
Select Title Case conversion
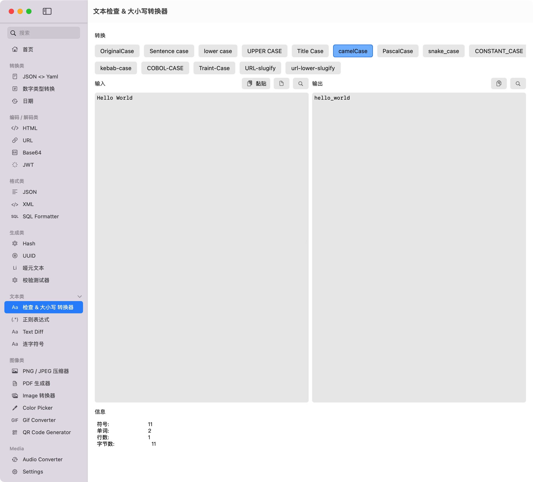pyautogui.click(x=310, y=51)
